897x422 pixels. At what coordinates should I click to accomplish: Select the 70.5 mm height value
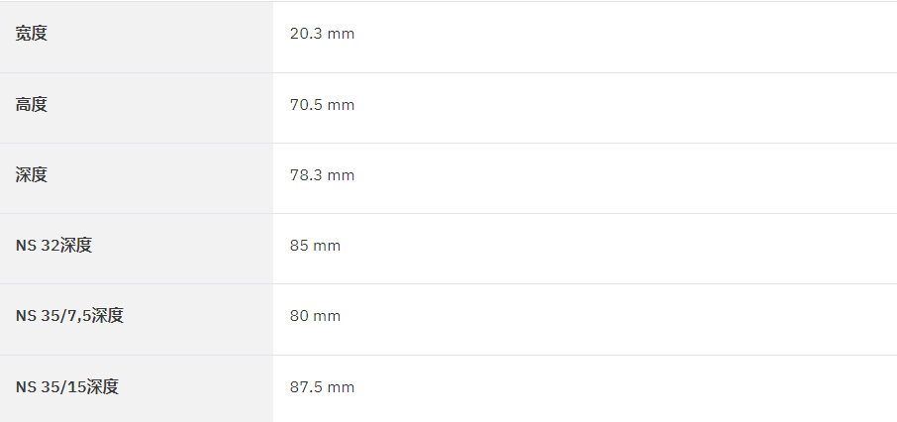322,105
